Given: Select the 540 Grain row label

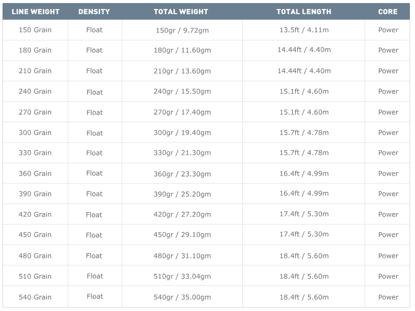Looking at the screenshot, I should (35, 297).
